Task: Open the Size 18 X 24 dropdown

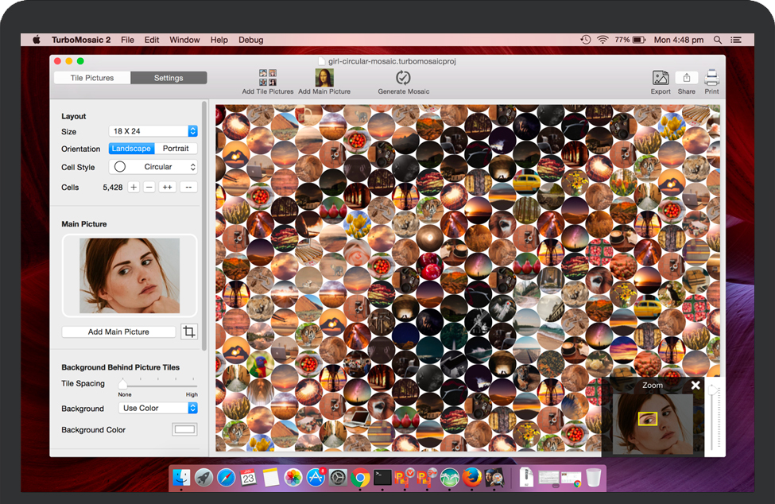Action: point(153,131)
